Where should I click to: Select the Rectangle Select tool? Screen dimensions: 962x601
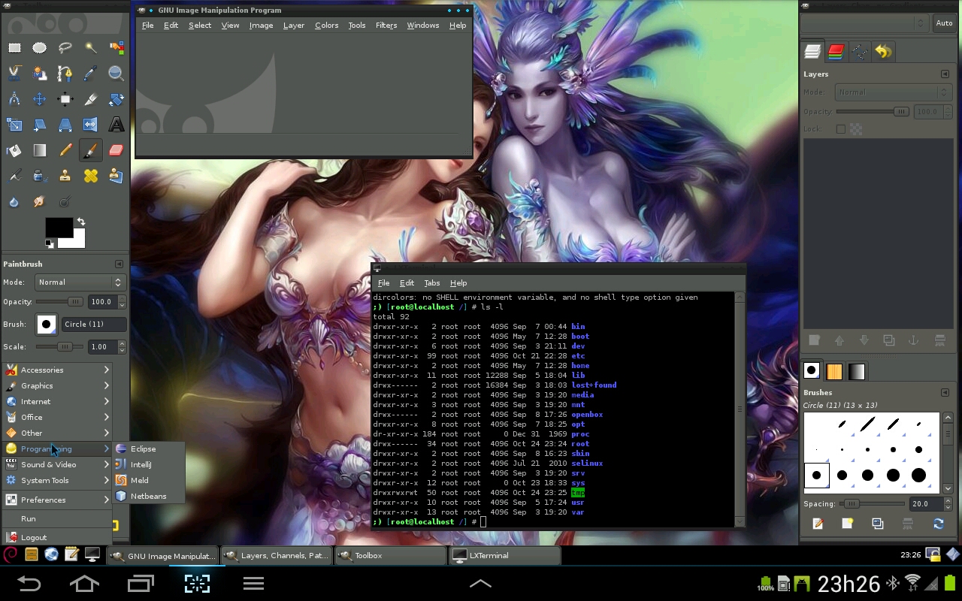coord(14,47)
